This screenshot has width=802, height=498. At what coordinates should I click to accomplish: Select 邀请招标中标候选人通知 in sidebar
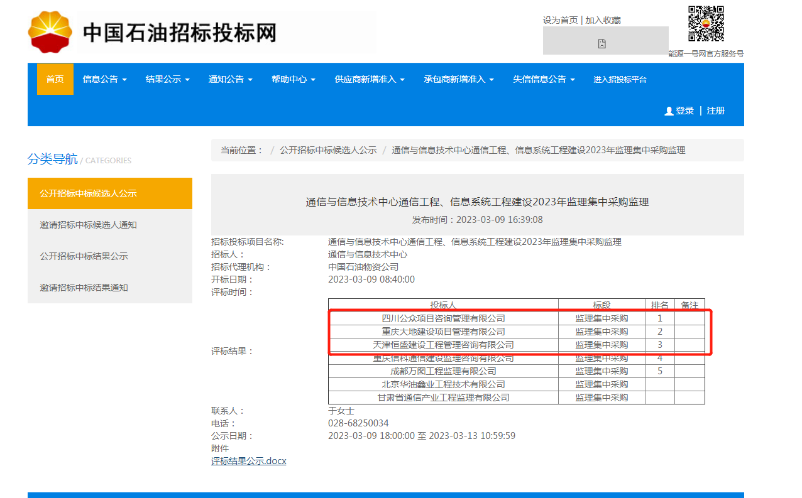coord(89,225)
